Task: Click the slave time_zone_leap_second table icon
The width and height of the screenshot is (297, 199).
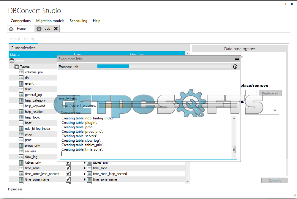Action: (89, 174)
